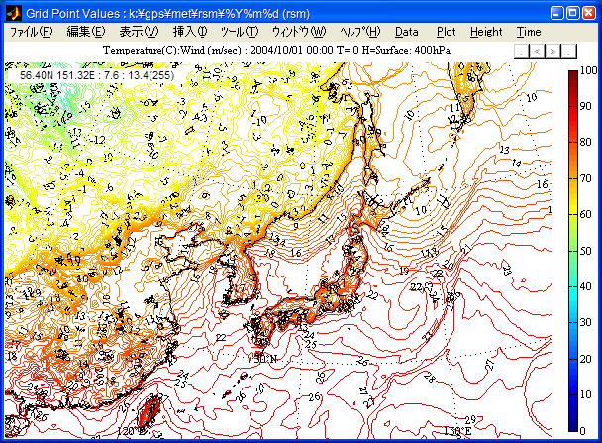Expand the 表示(V) menu
This screenshot has width=602, height=443.
point(139,32)
